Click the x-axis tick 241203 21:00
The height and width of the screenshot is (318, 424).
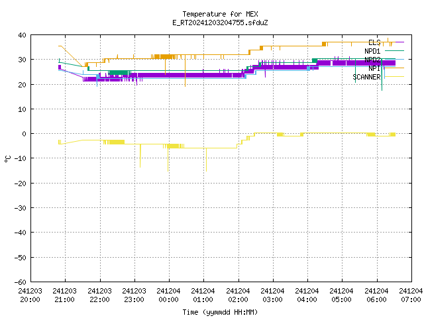coord(65,295)
